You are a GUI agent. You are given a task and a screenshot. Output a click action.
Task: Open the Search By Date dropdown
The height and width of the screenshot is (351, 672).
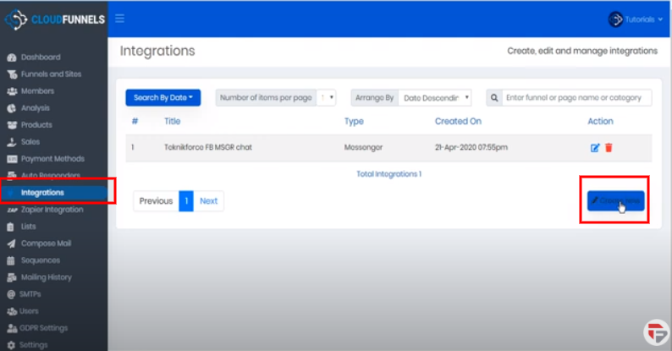pos(162,98)
